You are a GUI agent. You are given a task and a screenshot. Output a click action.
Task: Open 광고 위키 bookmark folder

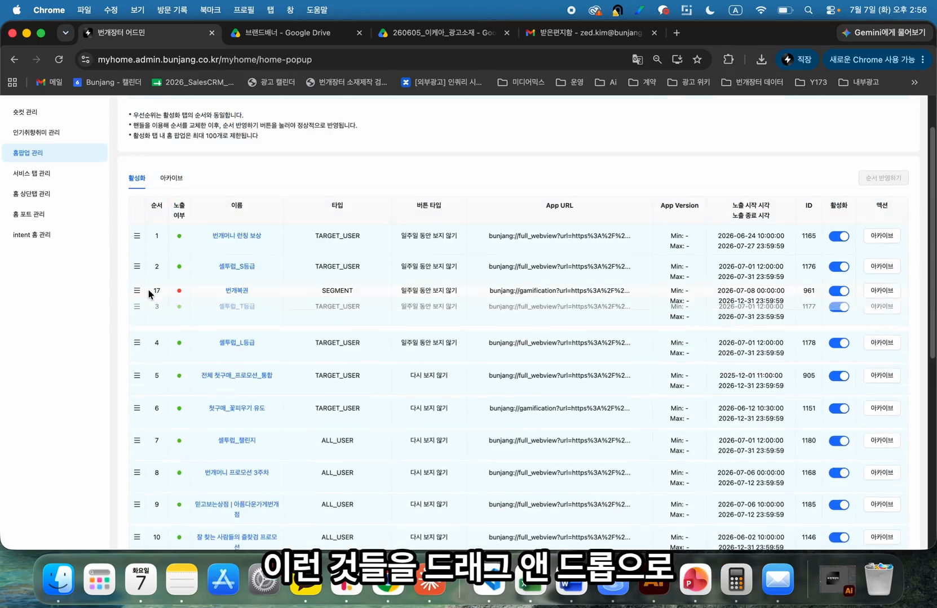tap(688, 82)
